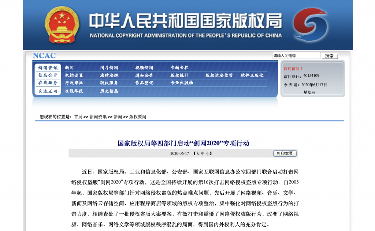This screenshot has width=375, height=231.
Task: Select the 在线服务 category tab
Action: [x=48, y=83]
